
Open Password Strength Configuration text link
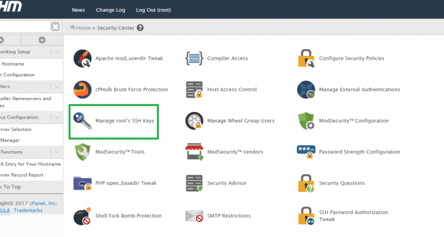[x=359, y=152]
